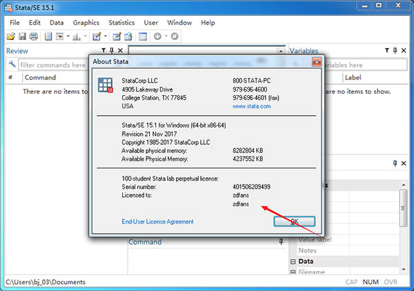Open the File menu

14,23
